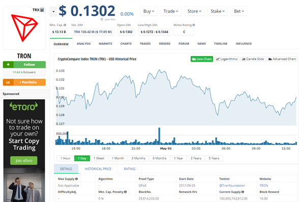Click the calculator icon beside TRX
This screenshot has height=202, width=299.
pyautogui.click(x=42, y=10)
